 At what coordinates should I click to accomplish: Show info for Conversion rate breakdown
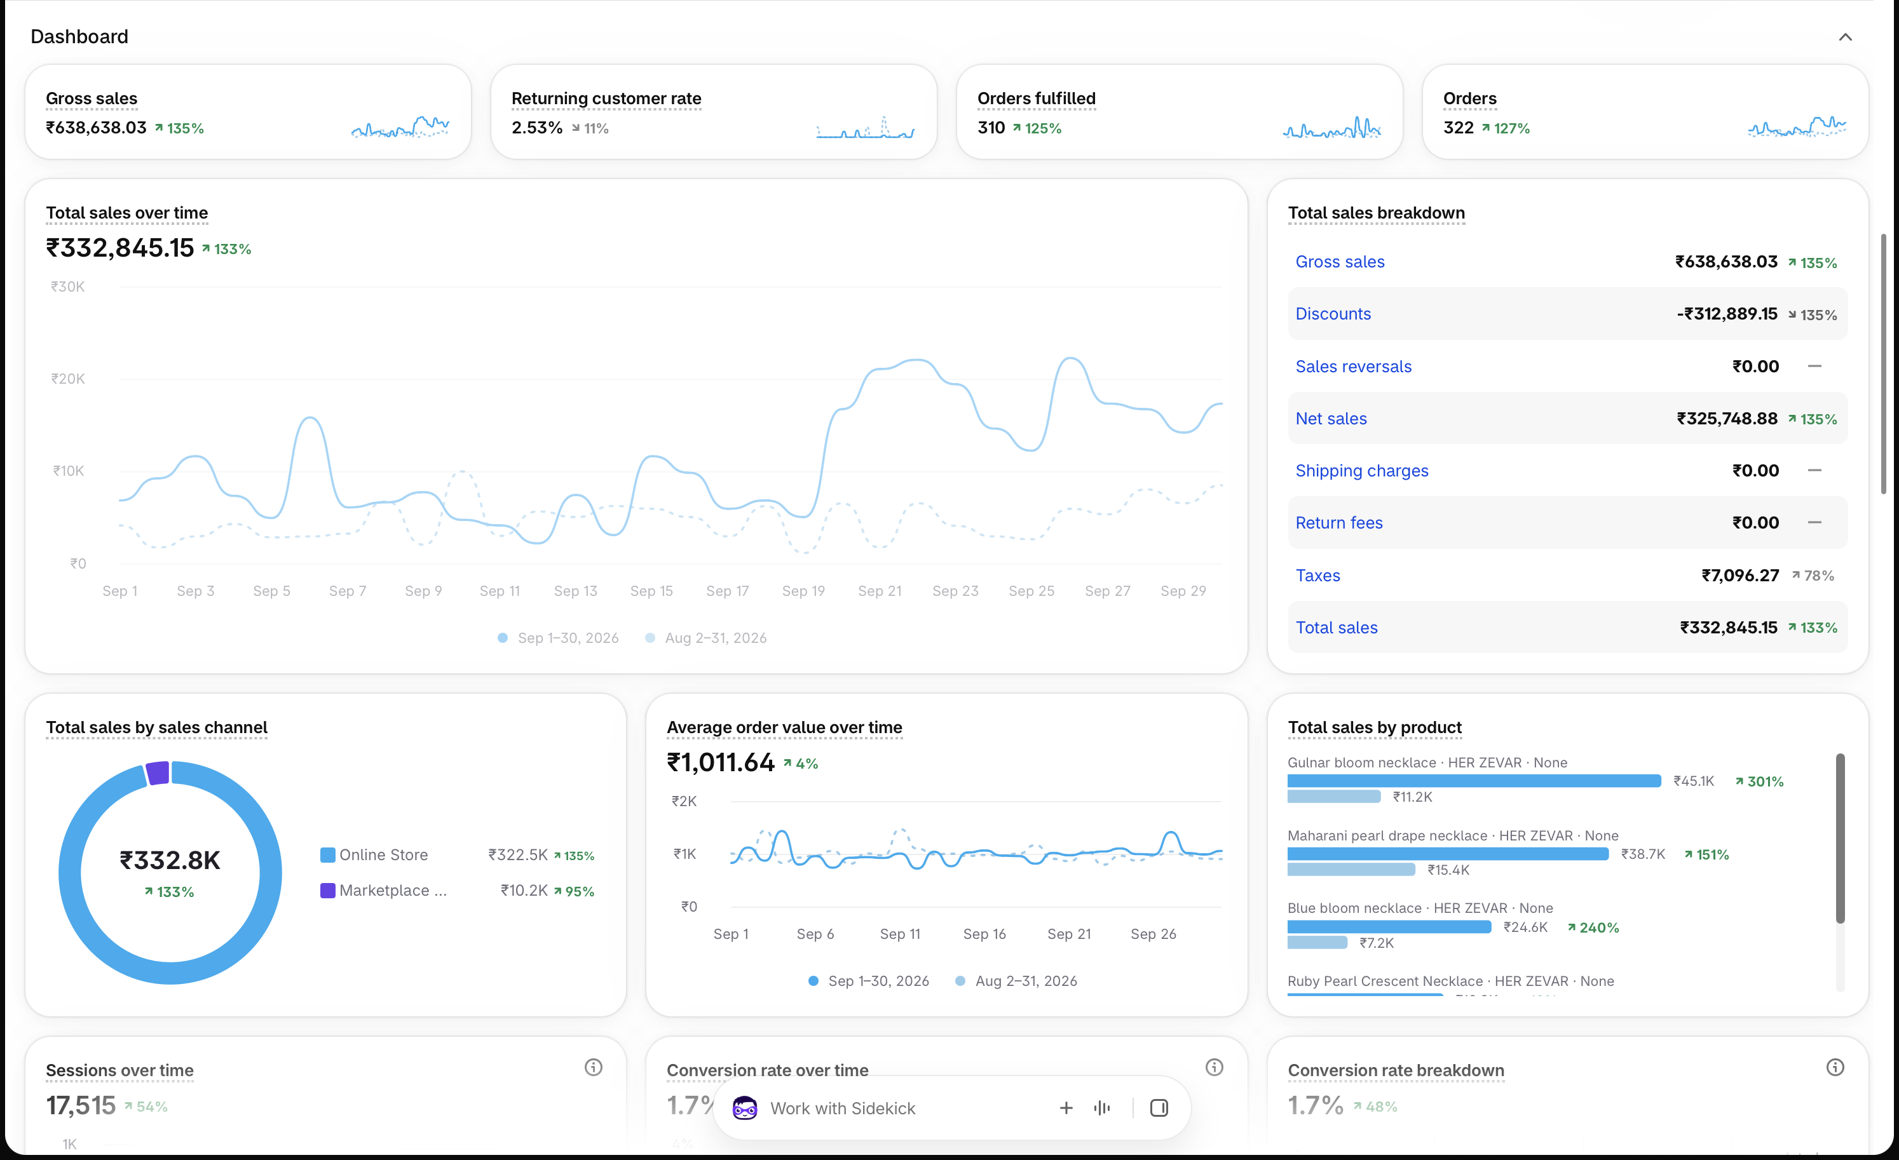click(x=1835, y=1067)
